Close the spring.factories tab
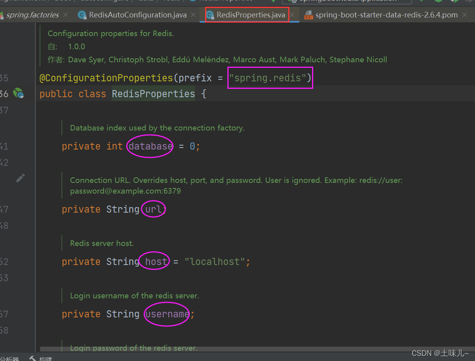 coord(66,15)
